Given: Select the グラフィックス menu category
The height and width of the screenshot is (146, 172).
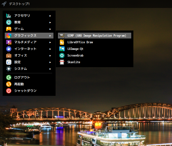Looking at the screenshot, I should click(x=29, y=36).
